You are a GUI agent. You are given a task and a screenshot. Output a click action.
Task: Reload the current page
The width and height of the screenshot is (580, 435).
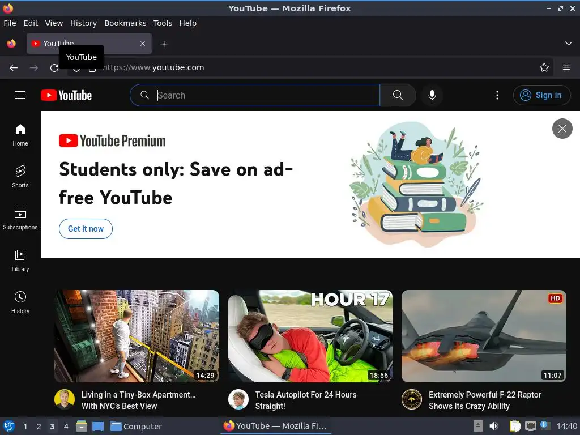[54, 68]
